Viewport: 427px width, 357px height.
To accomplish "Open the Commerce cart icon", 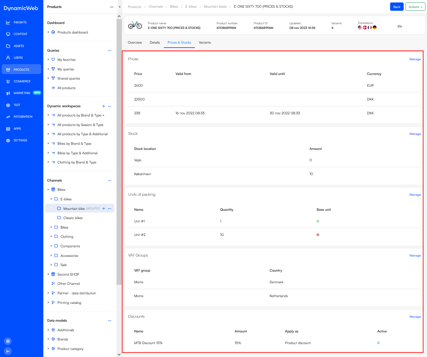I will pyautogui.click(x=8, y=81).
